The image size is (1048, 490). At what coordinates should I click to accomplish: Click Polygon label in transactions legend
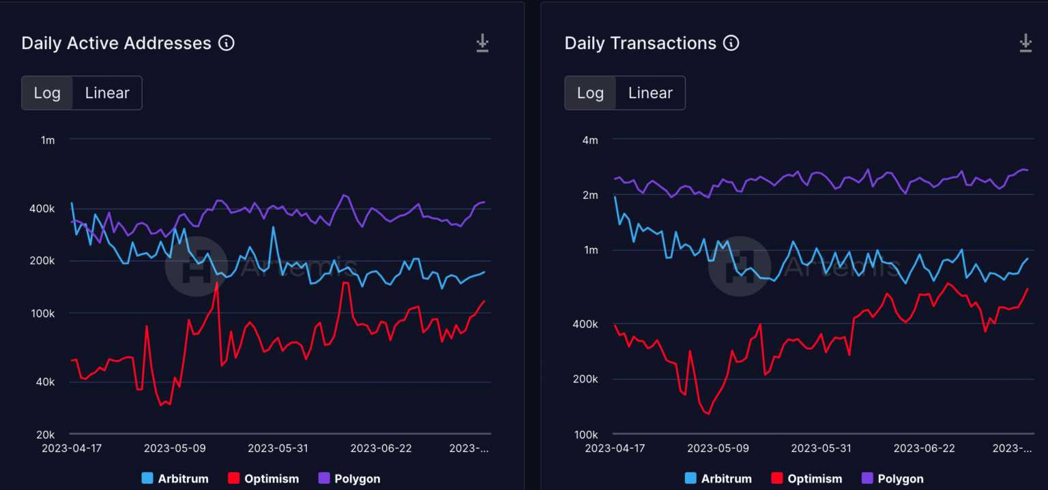900,478
